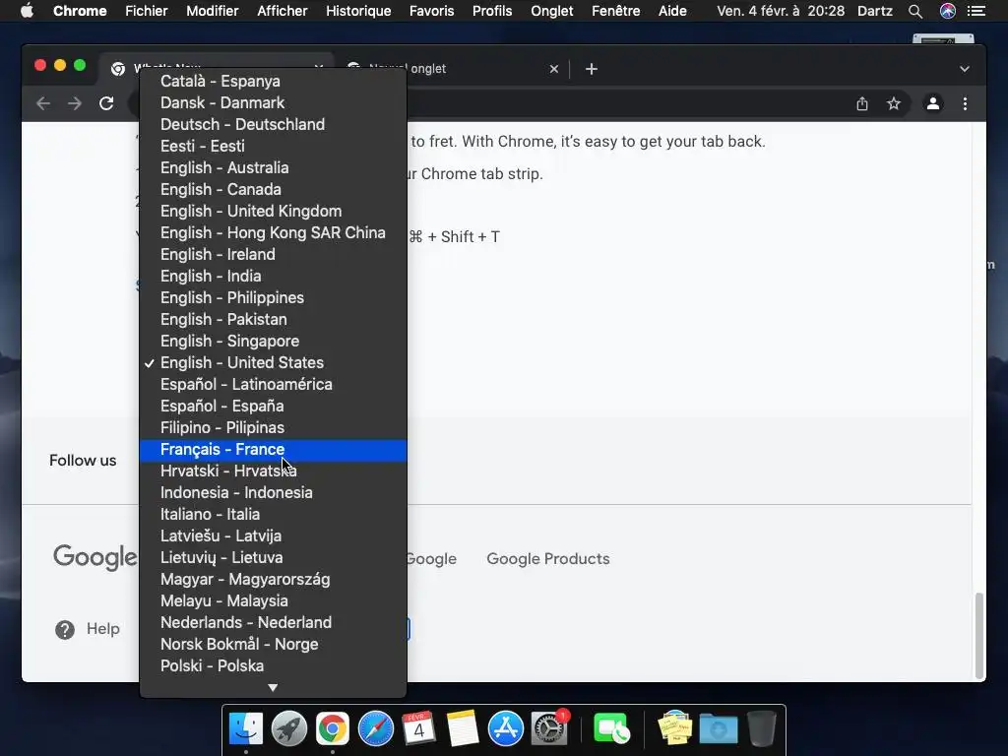Select English - Hong Kong SAR China
Viewport: 1008px width, 756px height.
point(273,232)
